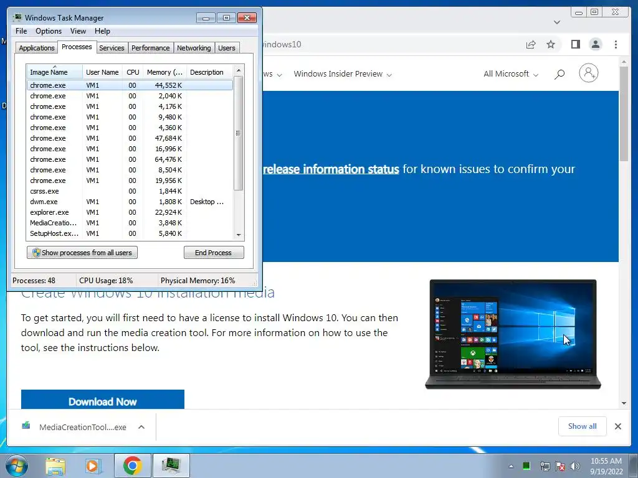Select the dwm.exe process row
This screenshot has height=478, width=638.
point(130,202)
